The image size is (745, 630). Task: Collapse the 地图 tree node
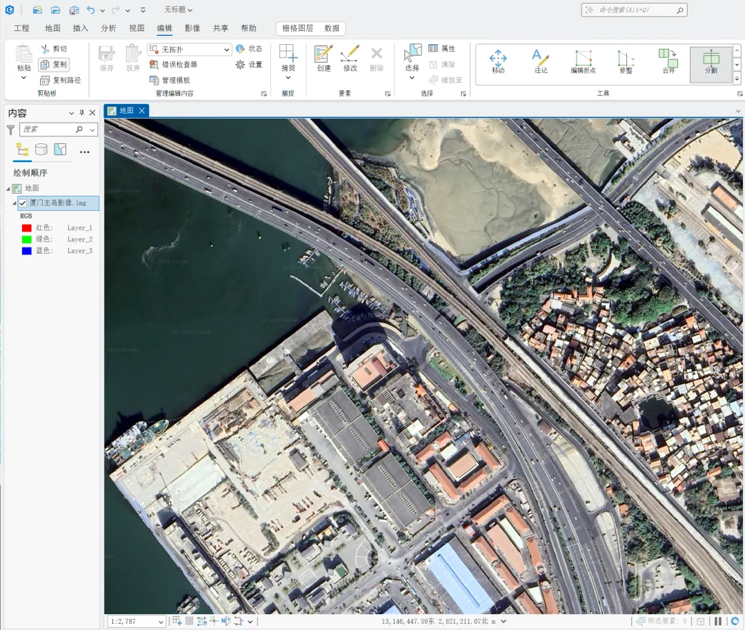8,188
